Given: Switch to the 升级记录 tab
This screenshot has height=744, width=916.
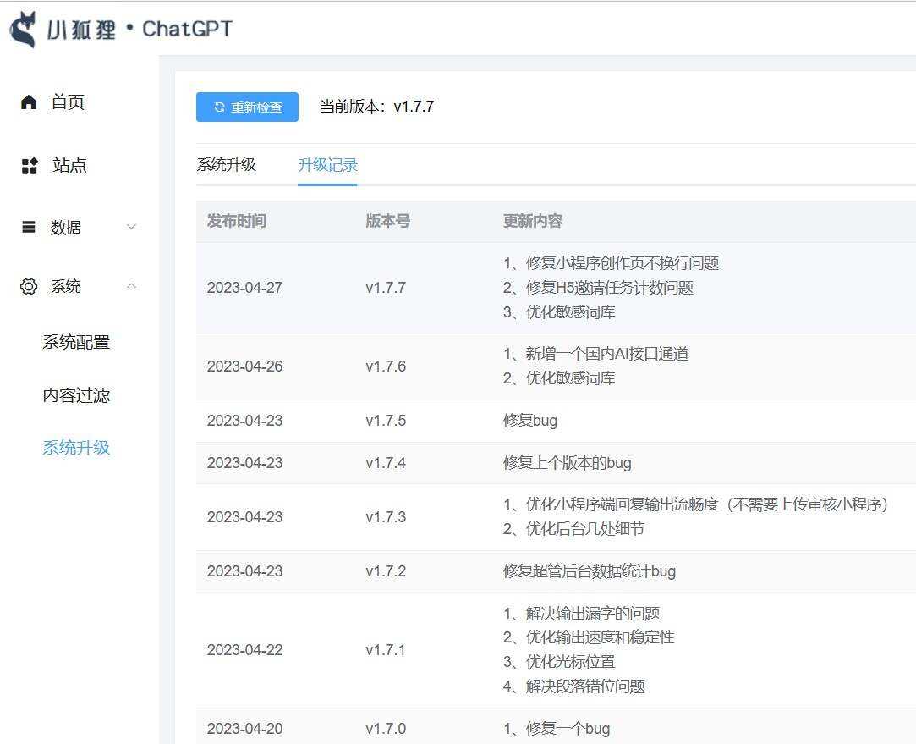Looking at the screenshot, I should click(327, 166).
